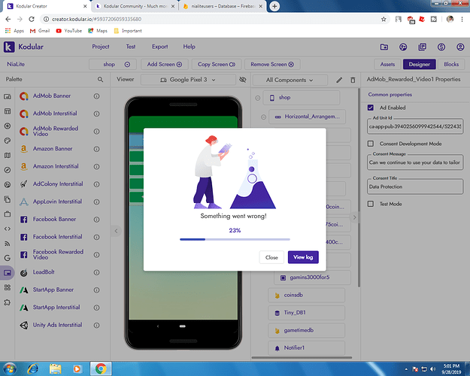
Task: Select gametimedb in component tree
Action: tap(306, 330)
